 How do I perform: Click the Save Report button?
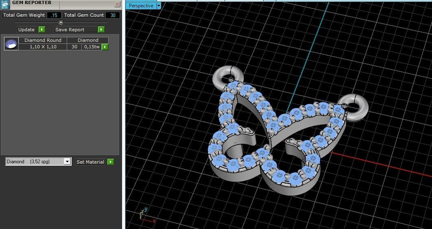76,29
